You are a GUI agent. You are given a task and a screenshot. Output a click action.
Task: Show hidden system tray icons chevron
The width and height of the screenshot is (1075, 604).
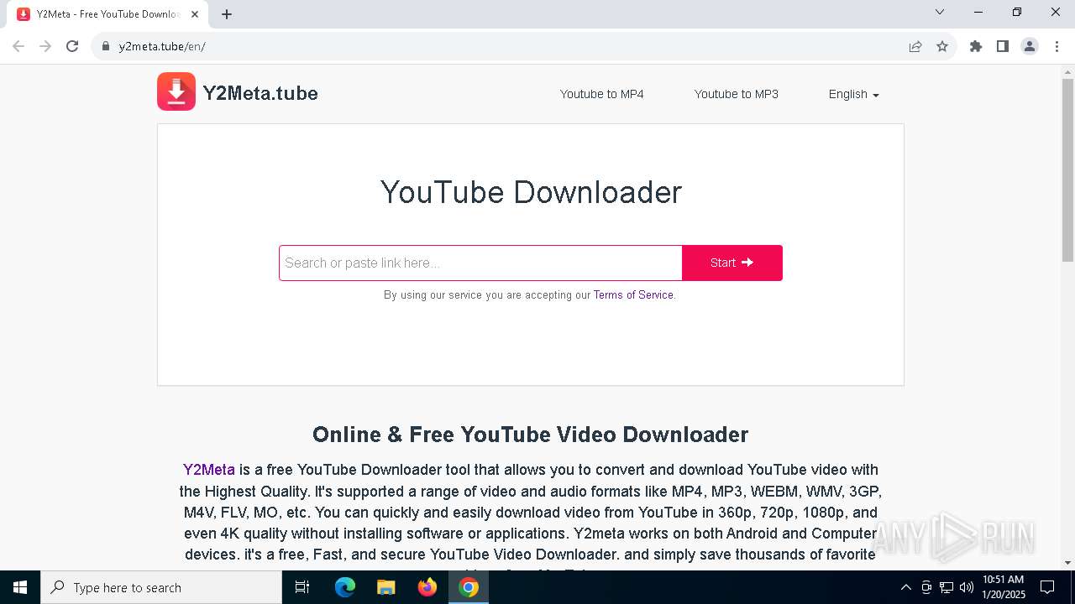[905, 587]
